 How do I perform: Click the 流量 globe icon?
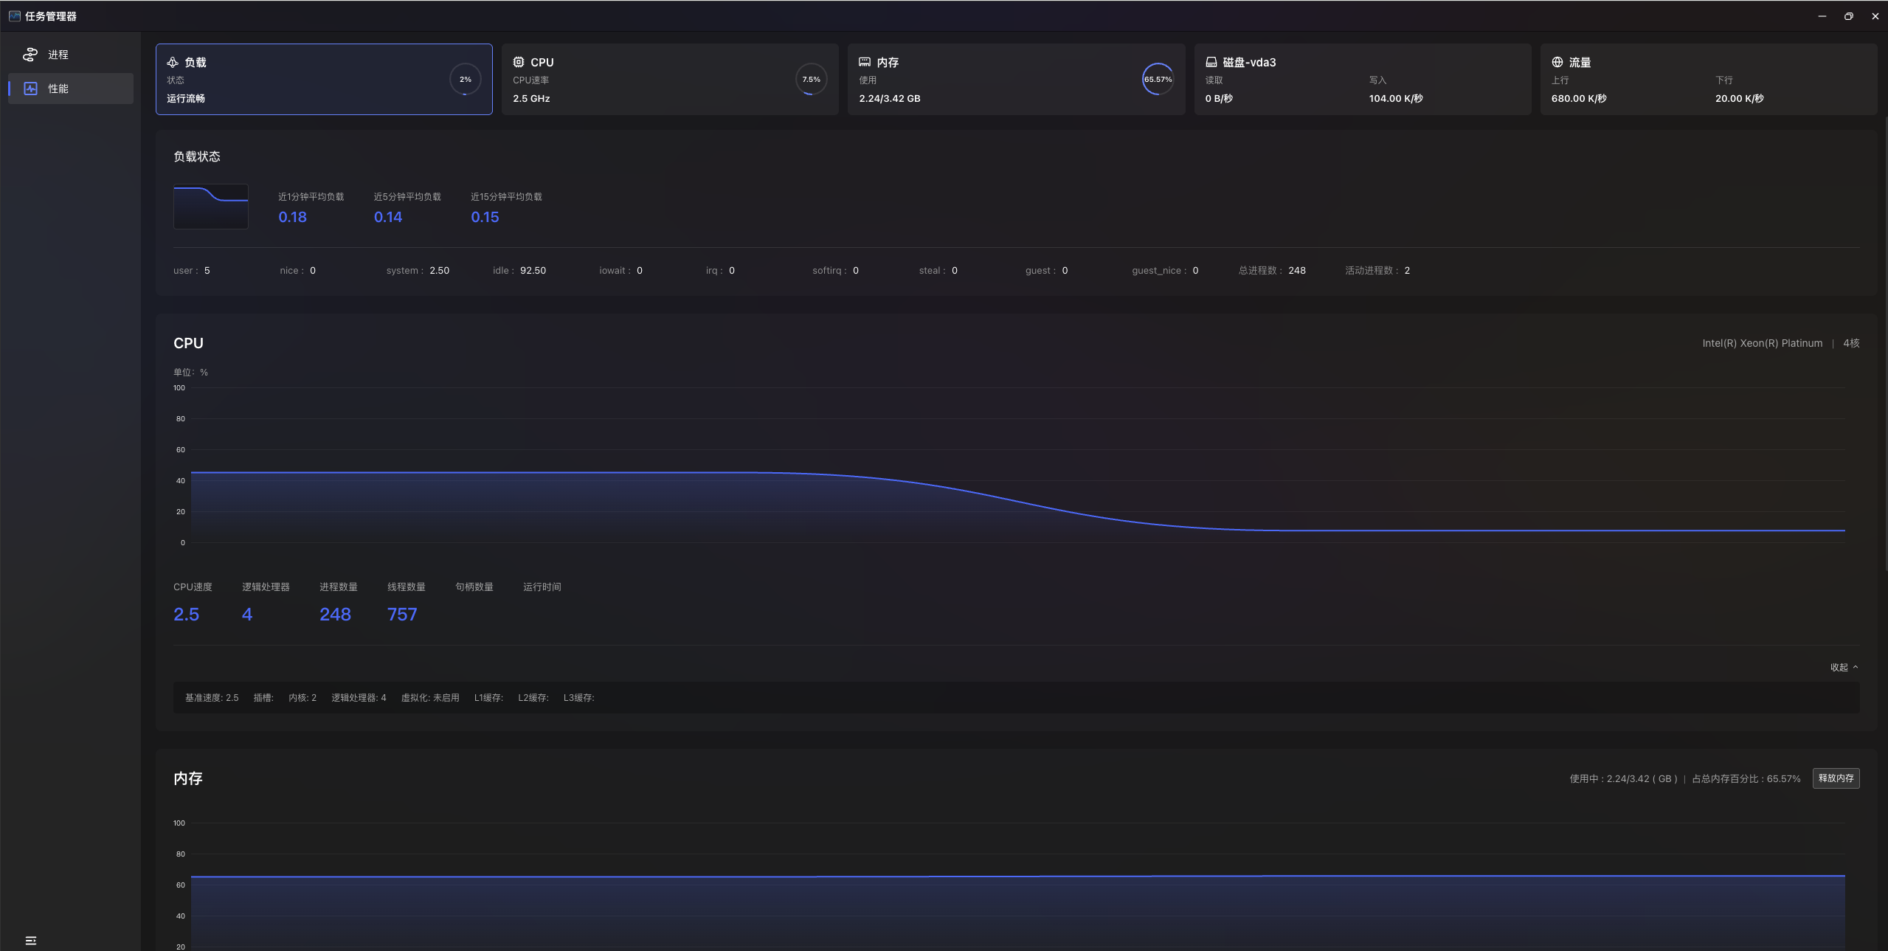tap(1557, 63)
